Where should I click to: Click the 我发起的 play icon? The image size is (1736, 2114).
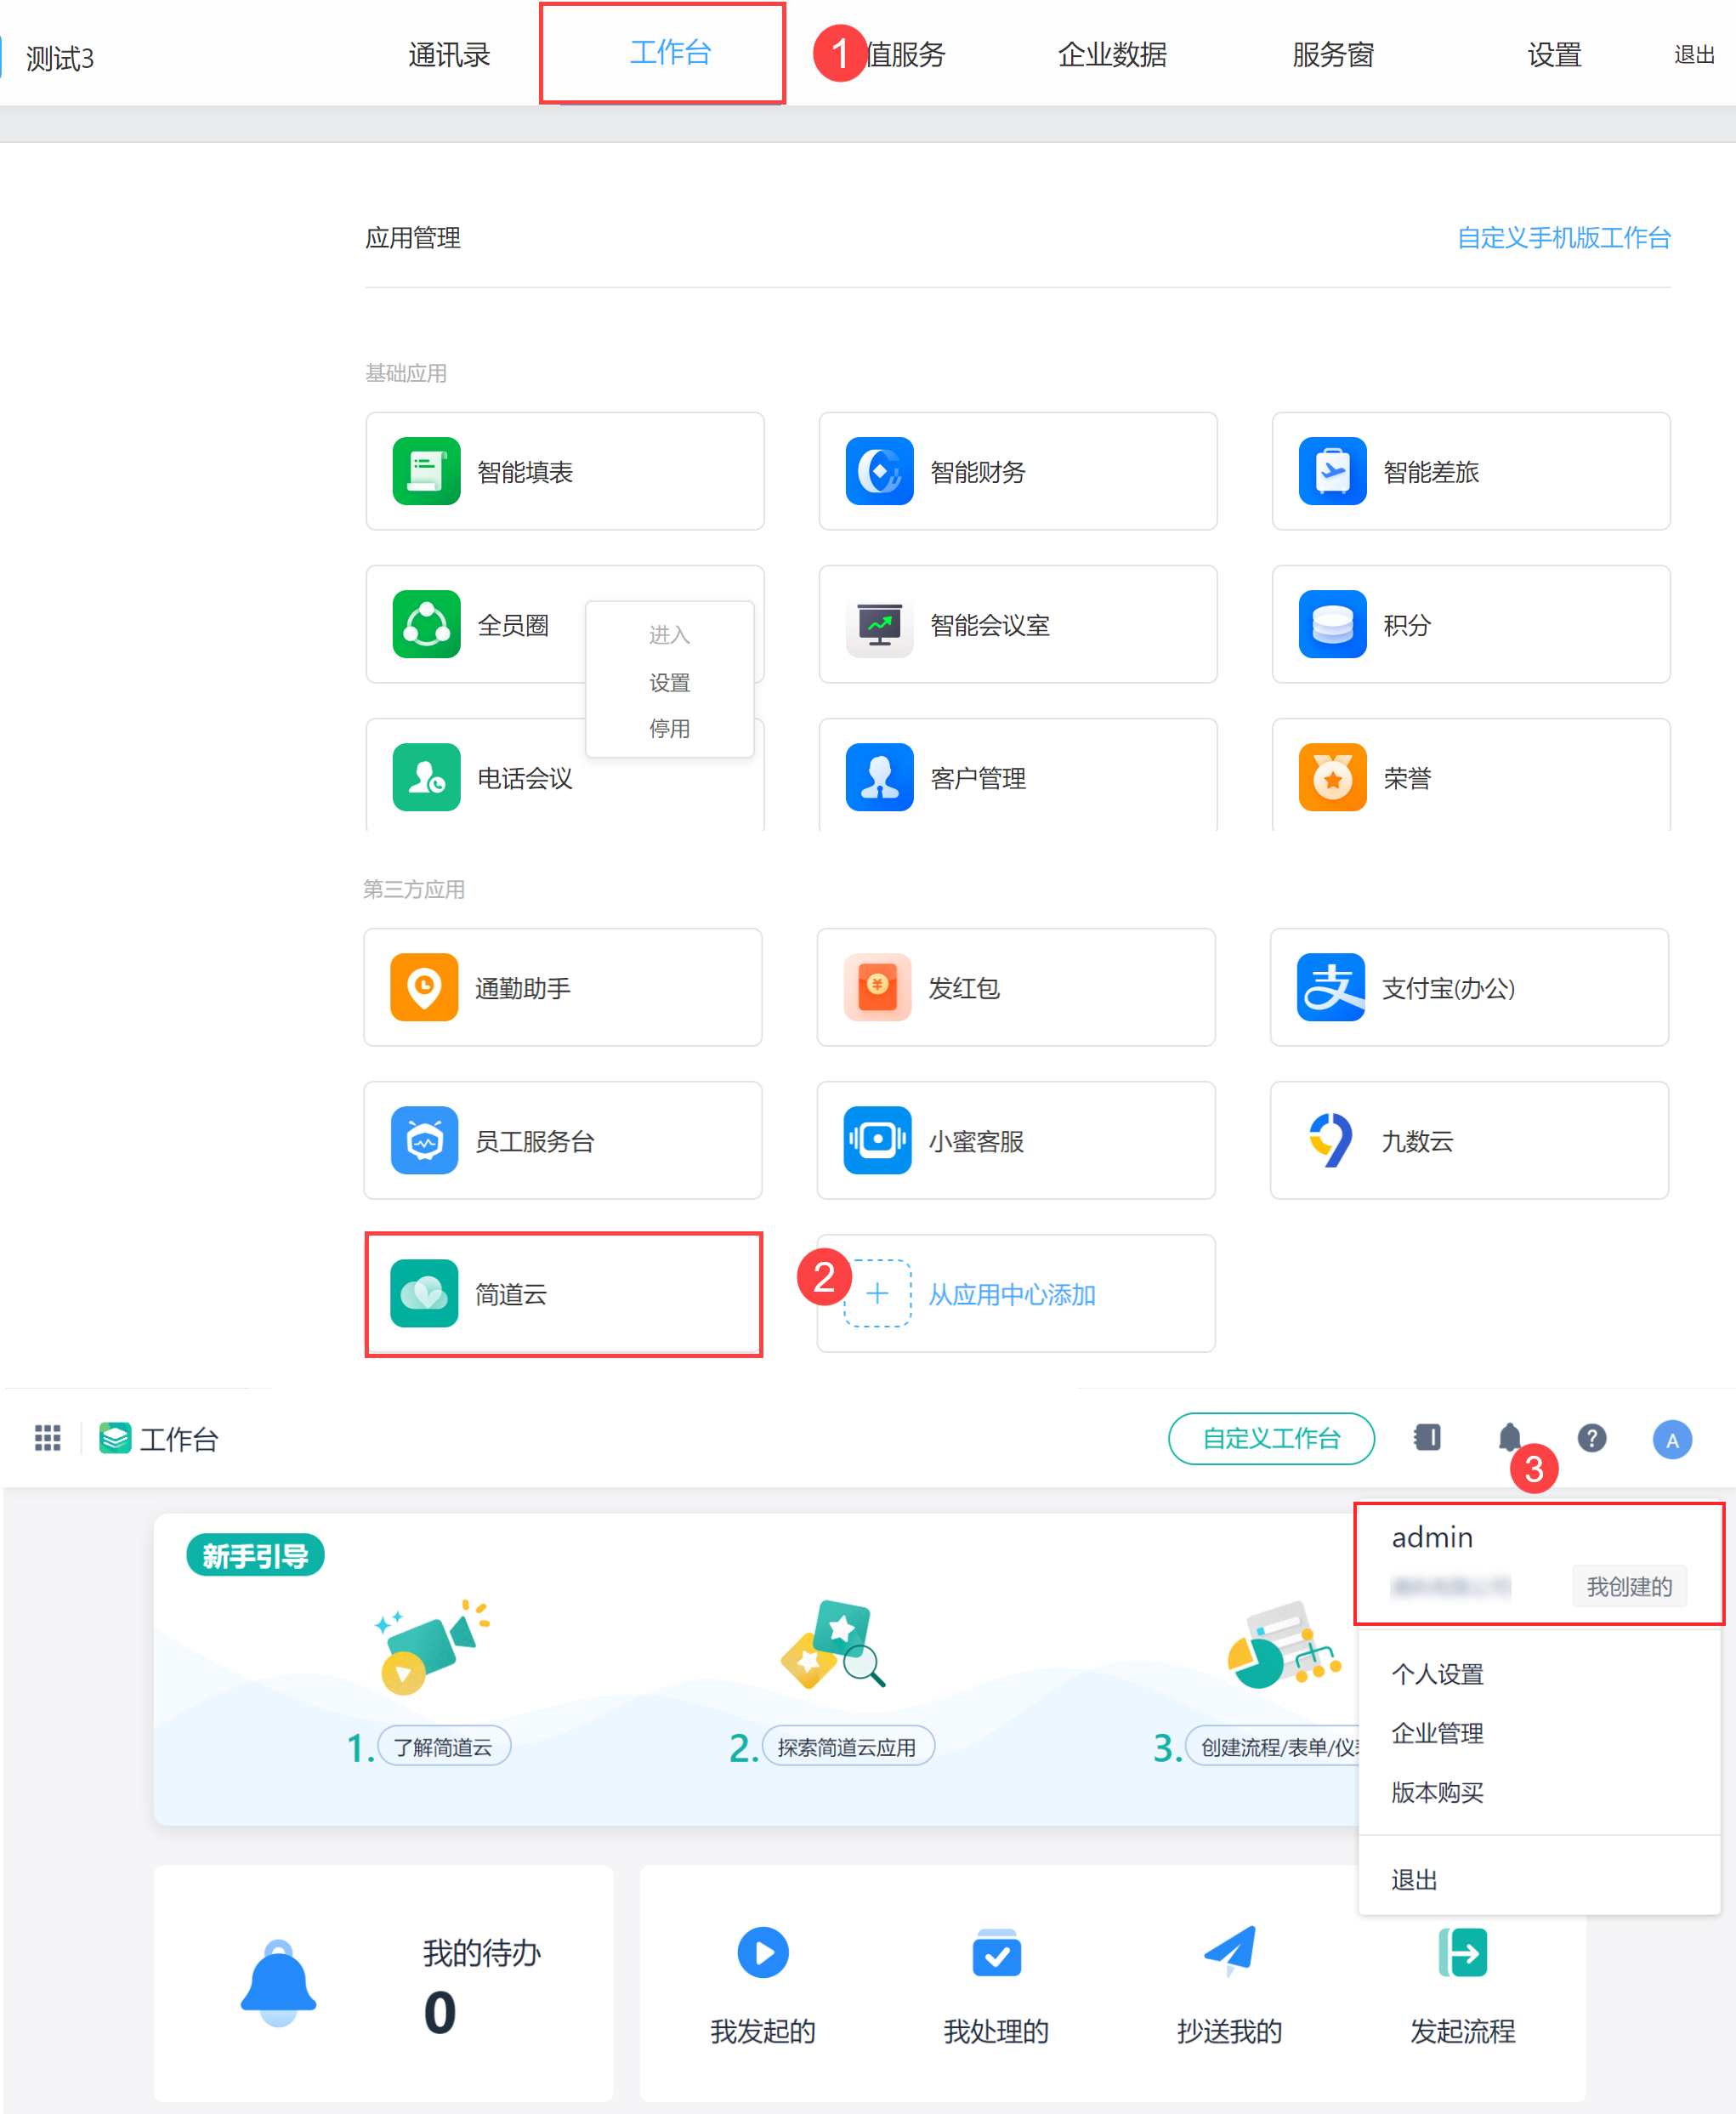[x=763, y=1952]
